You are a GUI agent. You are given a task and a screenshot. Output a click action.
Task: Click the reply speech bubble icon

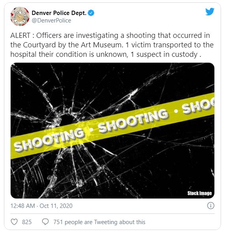[45, 222]
